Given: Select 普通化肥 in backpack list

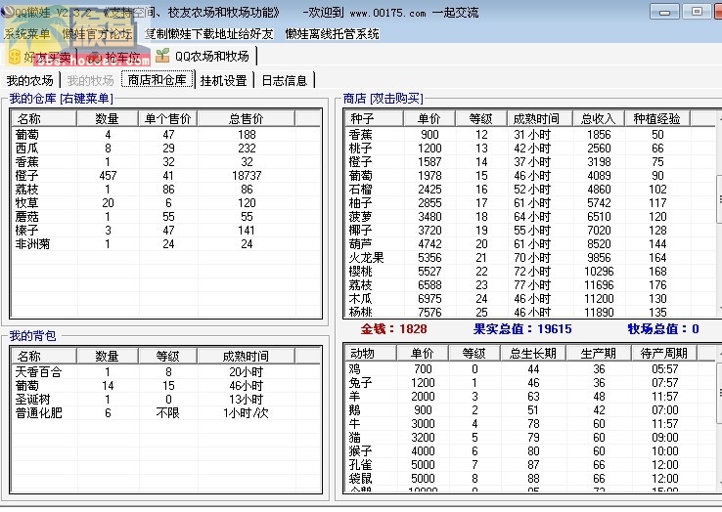Looking at the screenshot, I should 165,413.
